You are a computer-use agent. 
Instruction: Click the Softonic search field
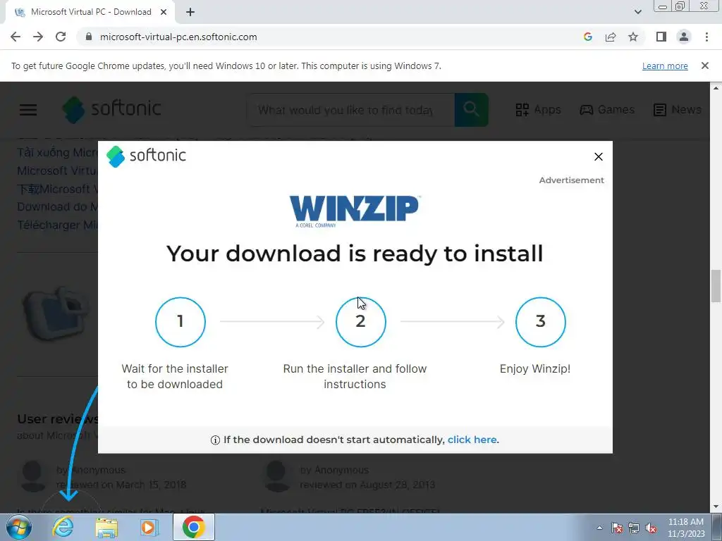pos(351,110)
